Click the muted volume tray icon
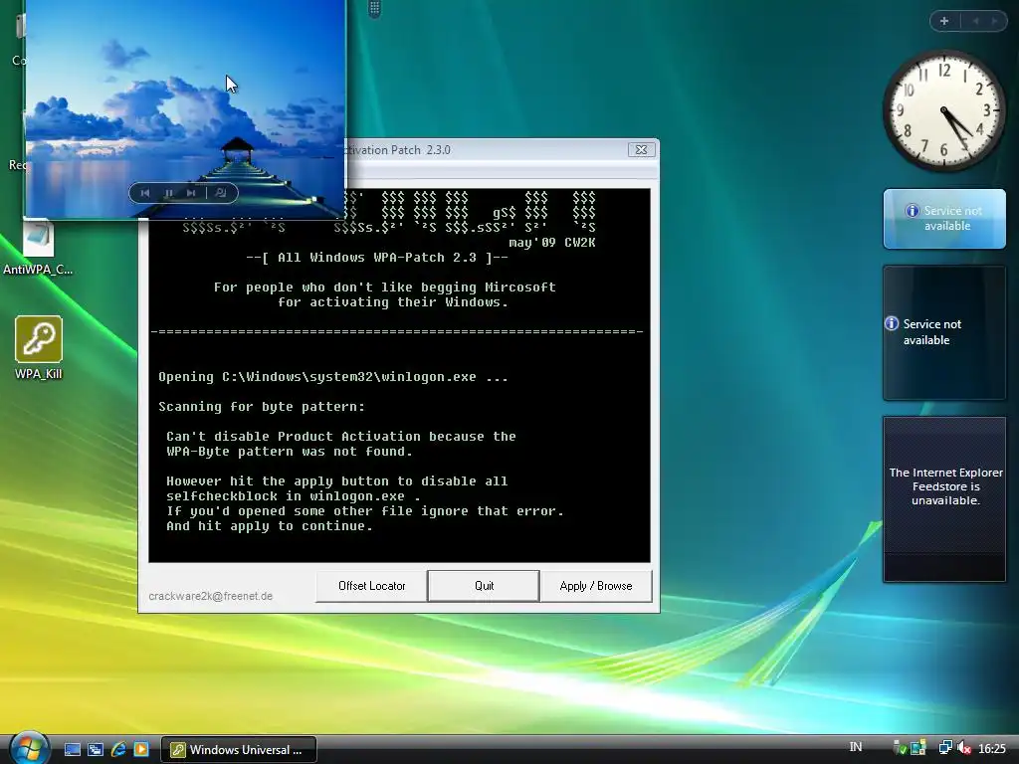Image resolution: width=1019 pixels, height=764 pixels. point(964,748)
